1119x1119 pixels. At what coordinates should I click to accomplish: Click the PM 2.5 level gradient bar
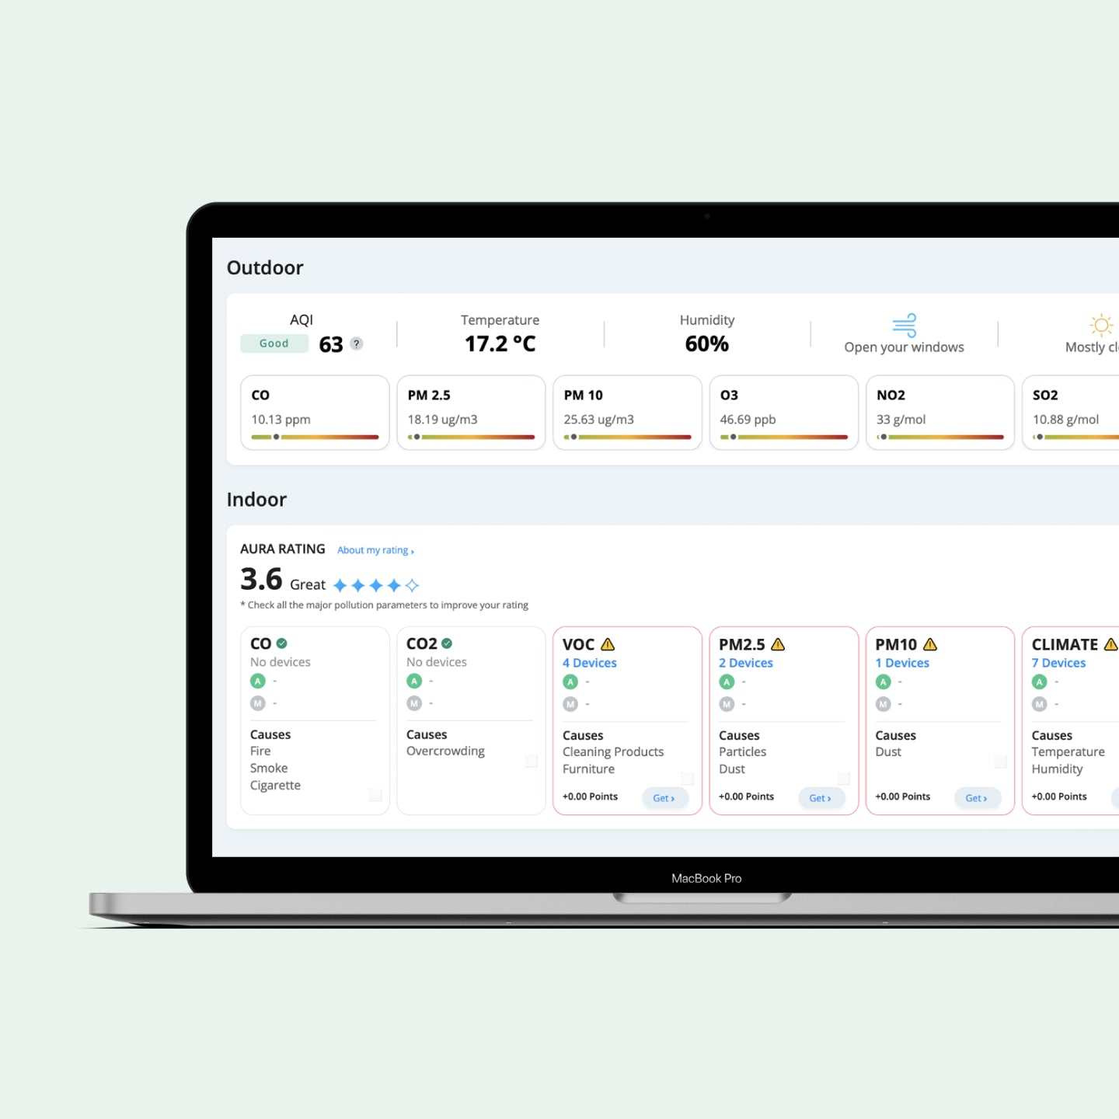click(471, 437)
